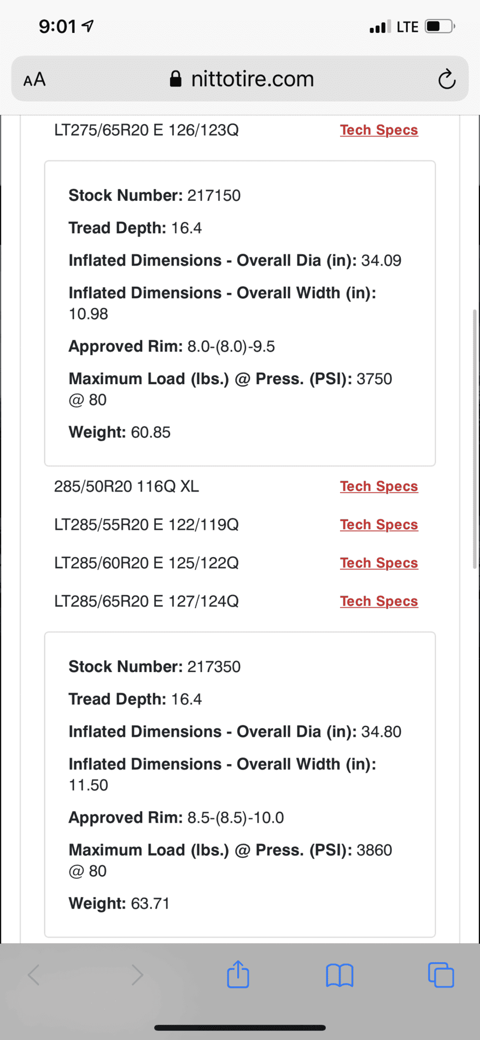Viewport: 480px width, 1040px height.
Task: Tap the clock in status bar
Action: click(x=57, y=26)
